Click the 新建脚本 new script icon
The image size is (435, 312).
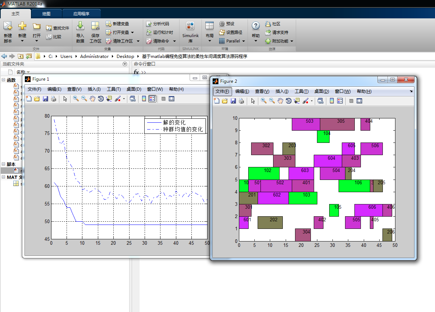[8, 26]
